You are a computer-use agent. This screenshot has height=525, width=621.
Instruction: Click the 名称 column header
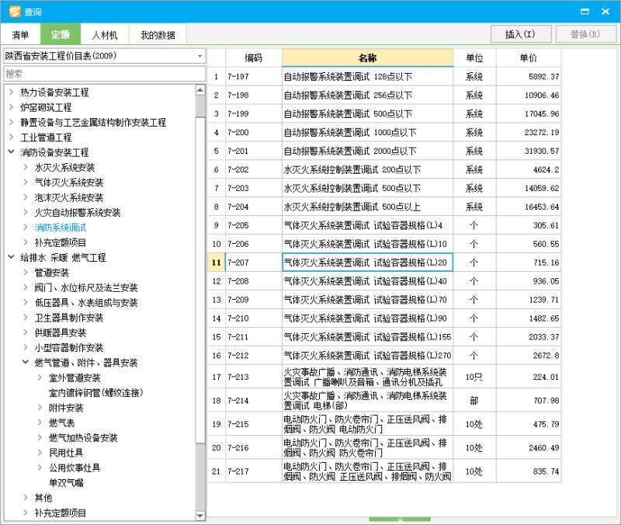pyautogui.click(x=367, y=58)
